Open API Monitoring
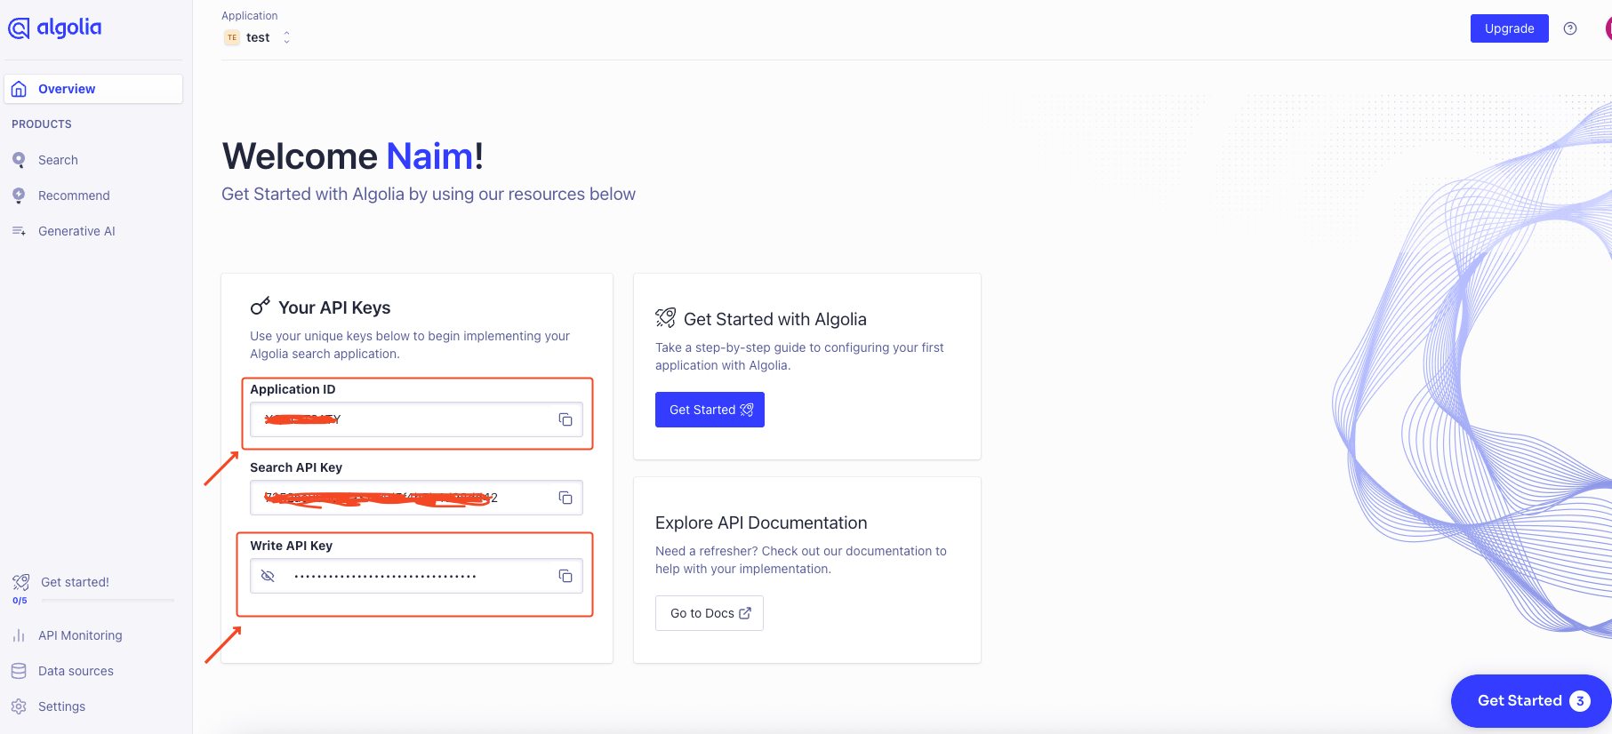This screenshot has width=1612, height=734. [x=80, y=635]
